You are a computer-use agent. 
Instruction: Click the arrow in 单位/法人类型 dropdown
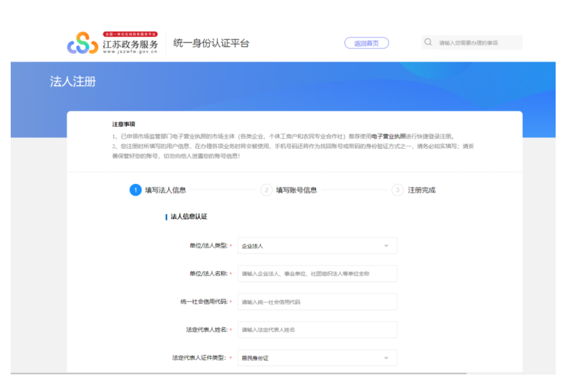tap(386, 246)
